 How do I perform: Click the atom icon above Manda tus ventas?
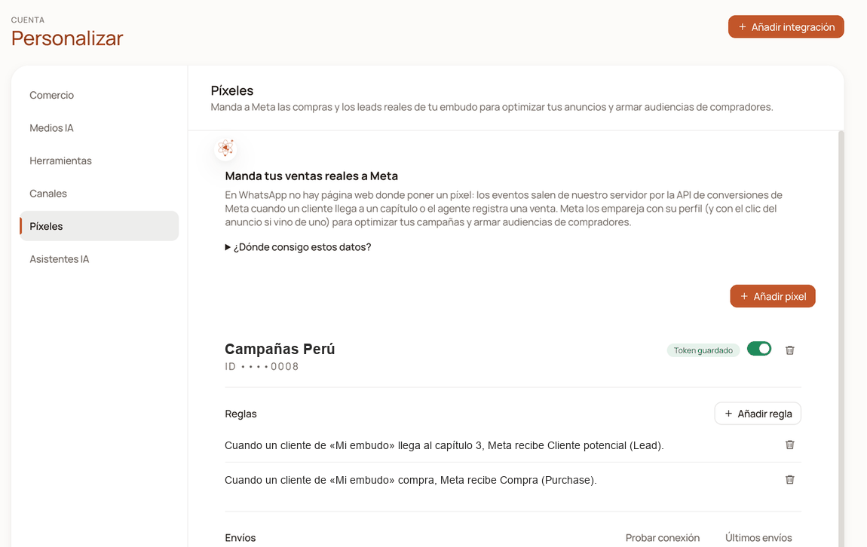click(x=225, y=148)
